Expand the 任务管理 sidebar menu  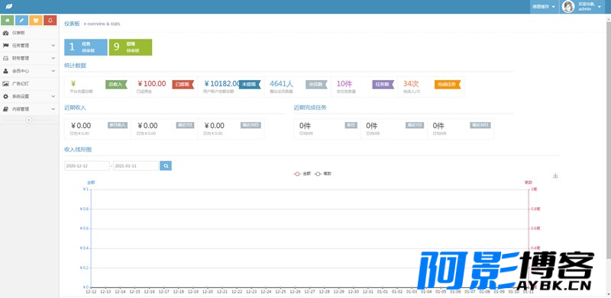click(x=30, y=46)
